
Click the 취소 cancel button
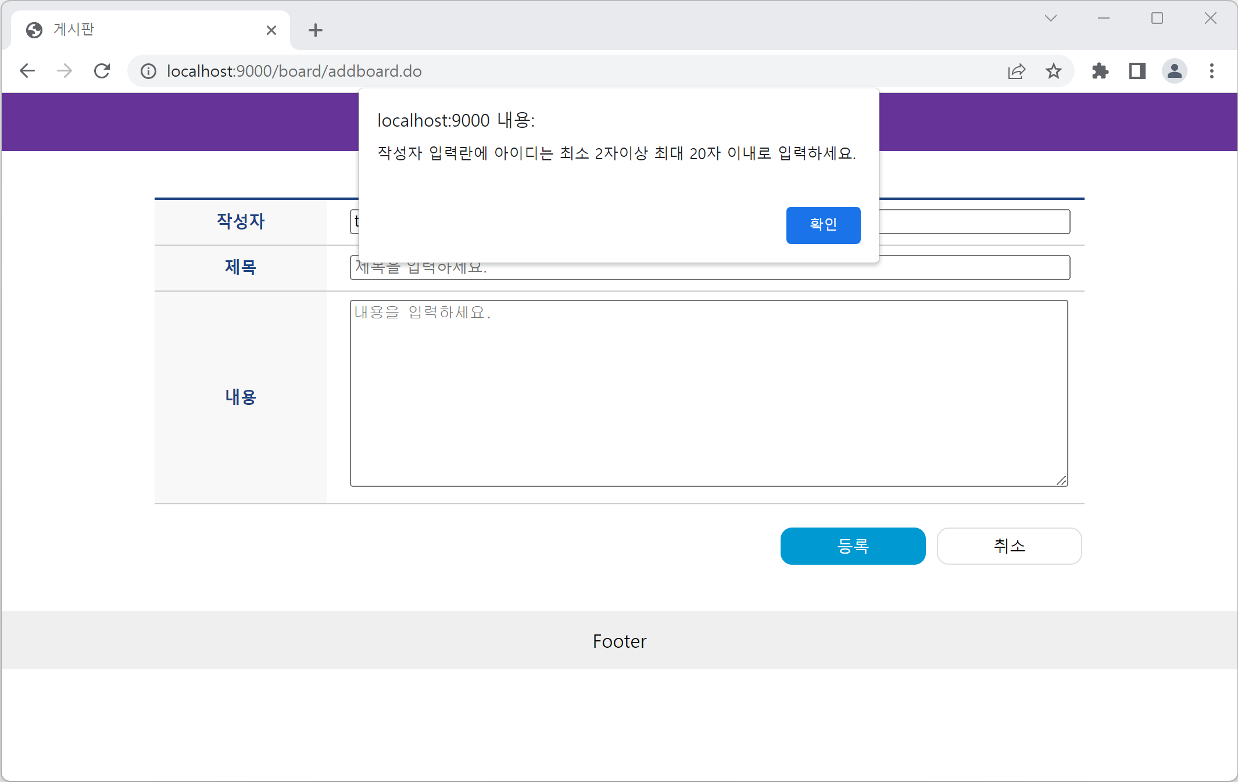point(1009,546)
